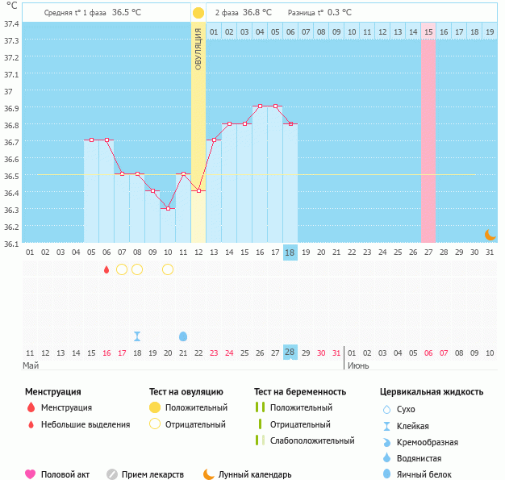Screen dimensions: 505x480
Task: Click the 36.4 temperature point in the ovulation column
Action: tap(198, 191)
